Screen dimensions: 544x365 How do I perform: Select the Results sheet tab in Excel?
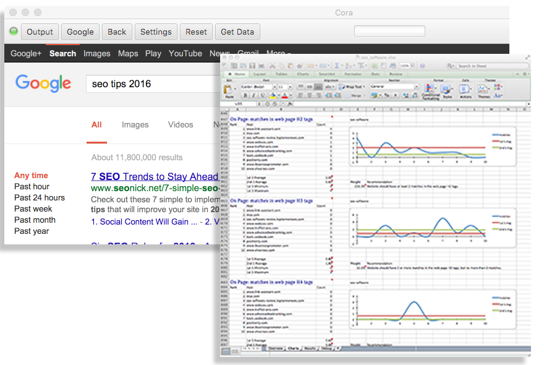tap(310, 348)
